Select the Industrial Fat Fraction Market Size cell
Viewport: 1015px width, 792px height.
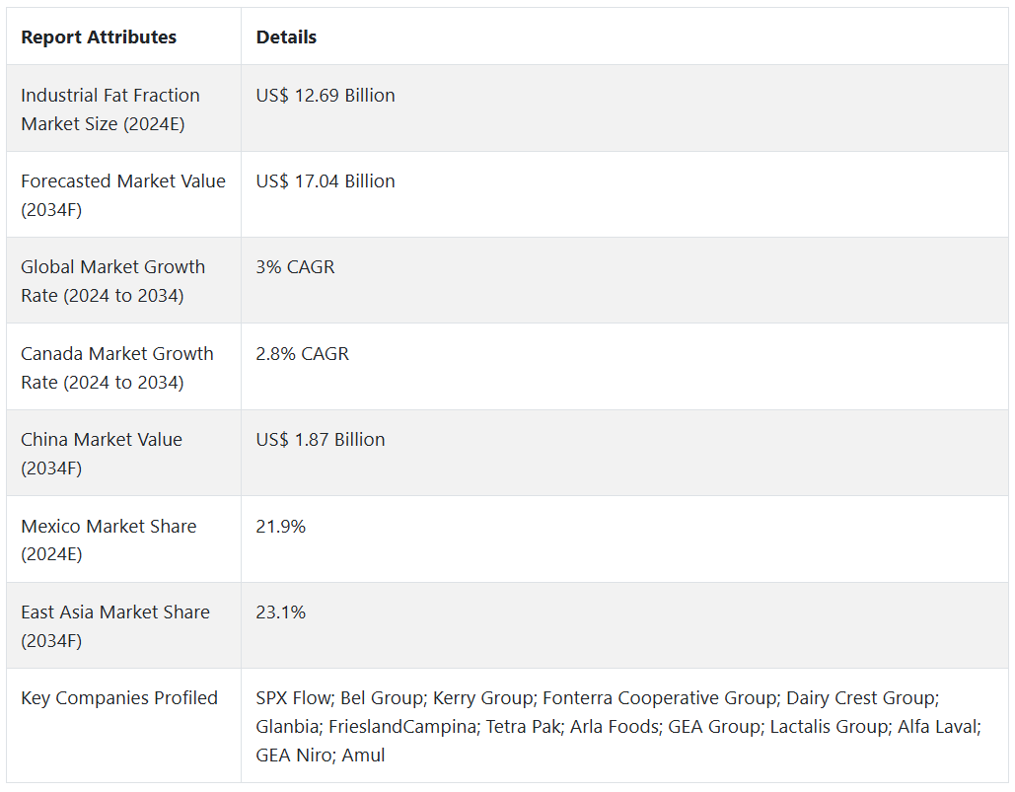[x=110, y=109]
